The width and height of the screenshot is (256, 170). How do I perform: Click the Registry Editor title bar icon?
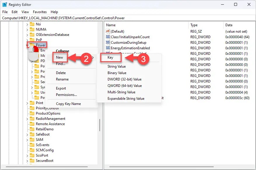click(4, 4)
